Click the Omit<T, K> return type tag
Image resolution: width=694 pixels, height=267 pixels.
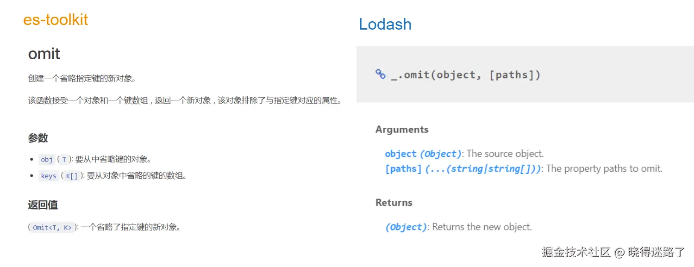(52, 227)
